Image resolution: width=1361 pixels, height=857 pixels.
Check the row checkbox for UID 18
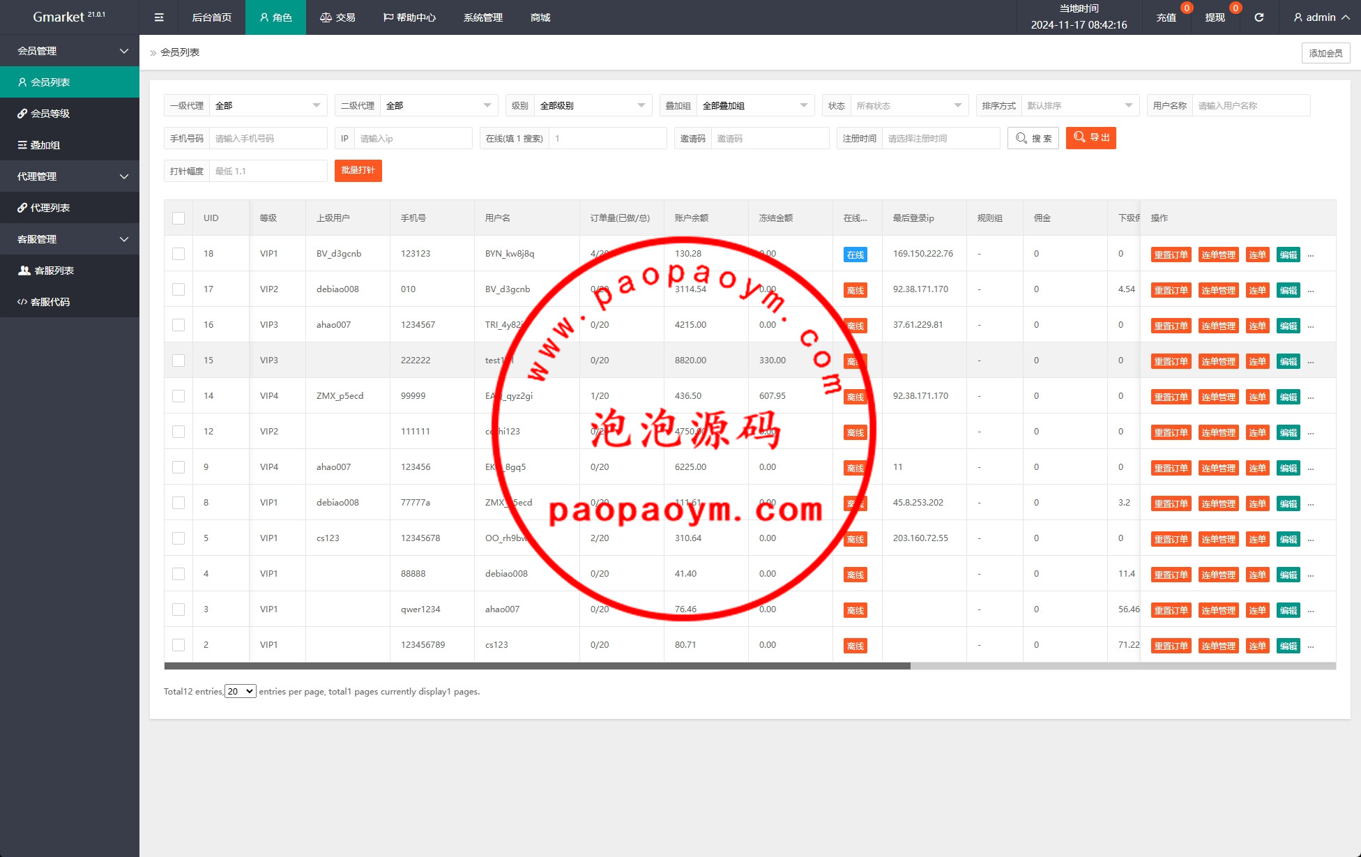click(178, 254)
